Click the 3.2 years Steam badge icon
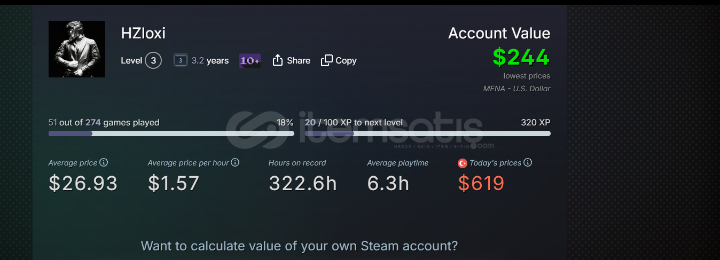 (181, 60)
